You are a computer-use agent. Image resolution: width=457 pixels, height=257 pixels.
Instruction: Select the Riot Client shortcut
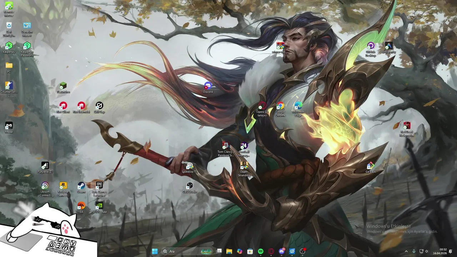click(63, 107)
